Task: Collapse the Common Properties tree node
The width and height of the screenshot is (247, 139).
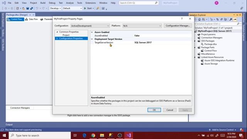Action: (x=57, y=32)
